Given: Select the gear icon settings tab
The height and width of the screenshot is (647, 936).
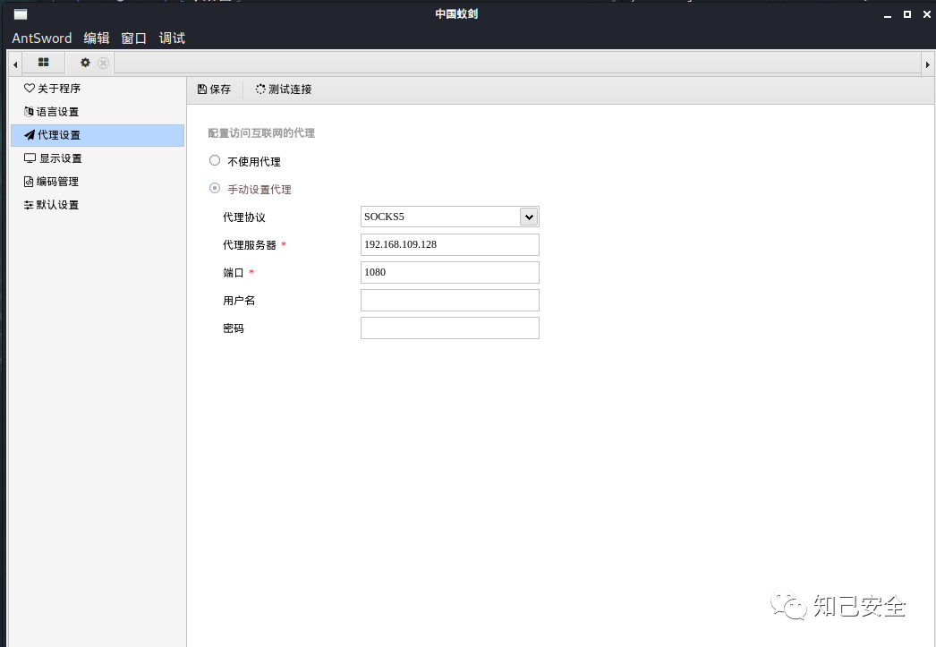Looking at the screenshot, I should [x=87, y=63].
